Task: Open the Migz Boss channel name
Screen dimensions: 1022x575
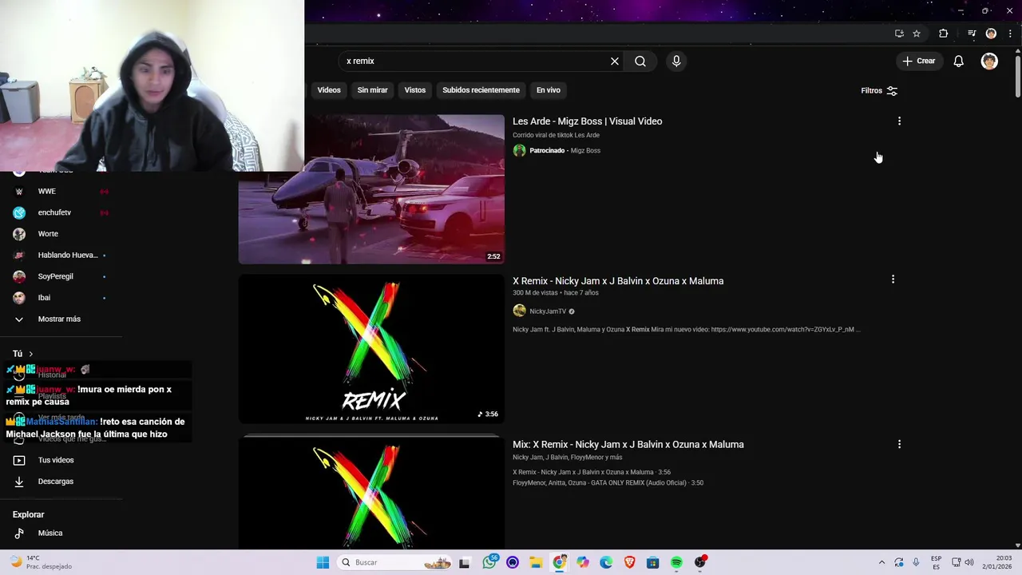Action: pos(585,150)
